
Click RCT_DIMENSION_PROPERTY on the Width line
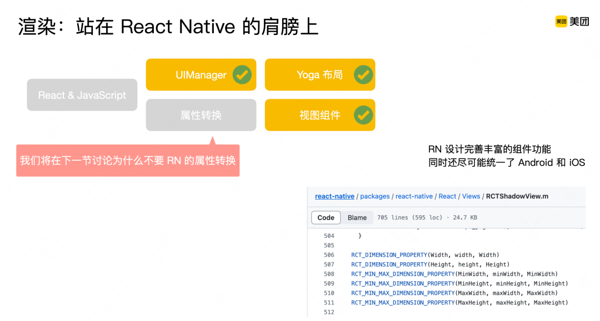click(389, 255)
